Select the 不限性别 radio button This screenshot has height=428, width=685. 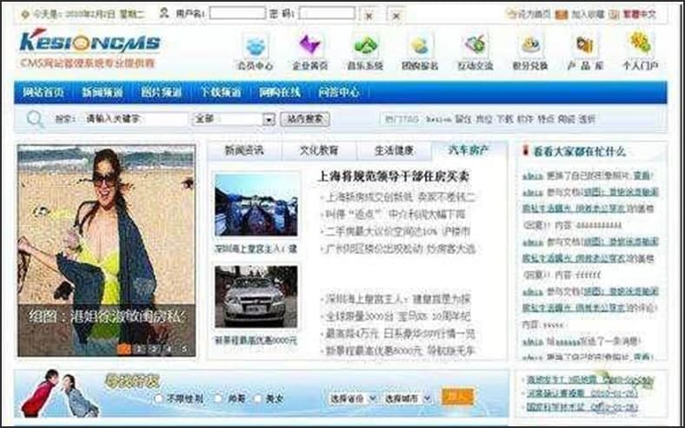tap(159, 398)
